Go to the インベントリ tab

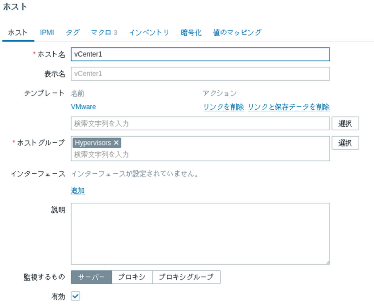[149, 33]
